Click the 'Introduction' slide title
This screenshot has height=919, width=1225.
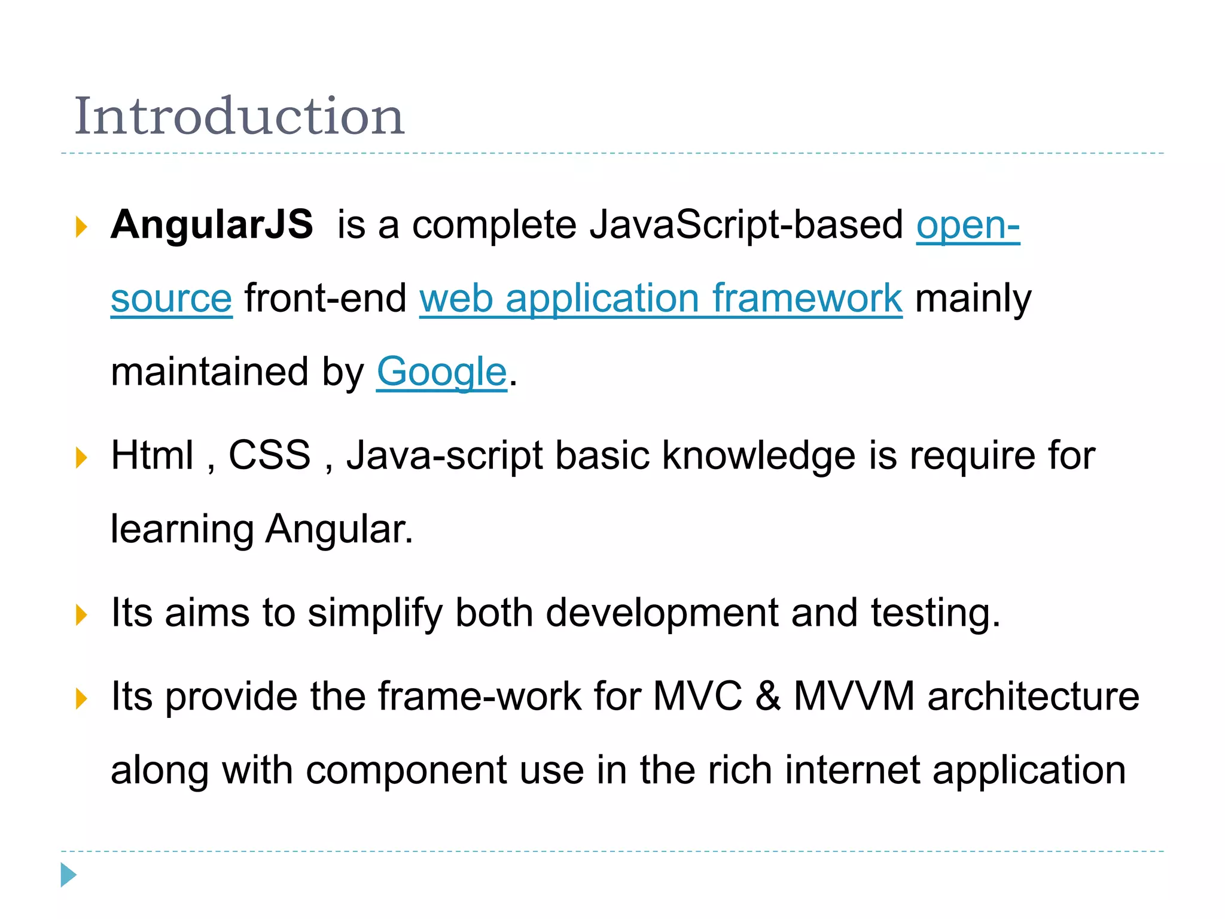point(239,116)
